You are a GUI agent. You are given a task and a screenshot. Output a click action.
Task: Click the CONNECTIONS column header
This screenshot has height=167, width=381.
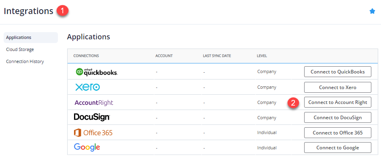(x=86, y=56)
